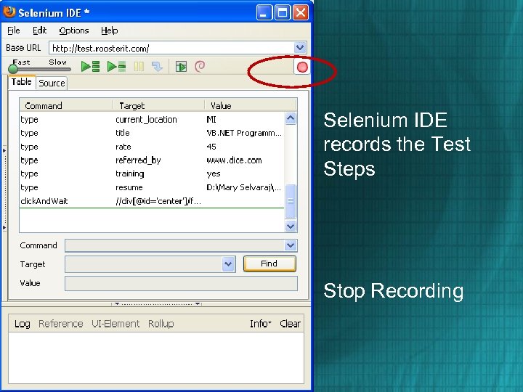Click the up arrow of the table scrollbar
This screenshot has width=523, height=392.
[x=290, y=118]
